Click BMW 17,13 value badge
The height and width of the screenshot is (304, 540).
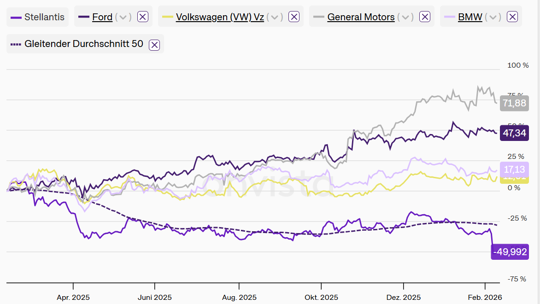point(514,169)
